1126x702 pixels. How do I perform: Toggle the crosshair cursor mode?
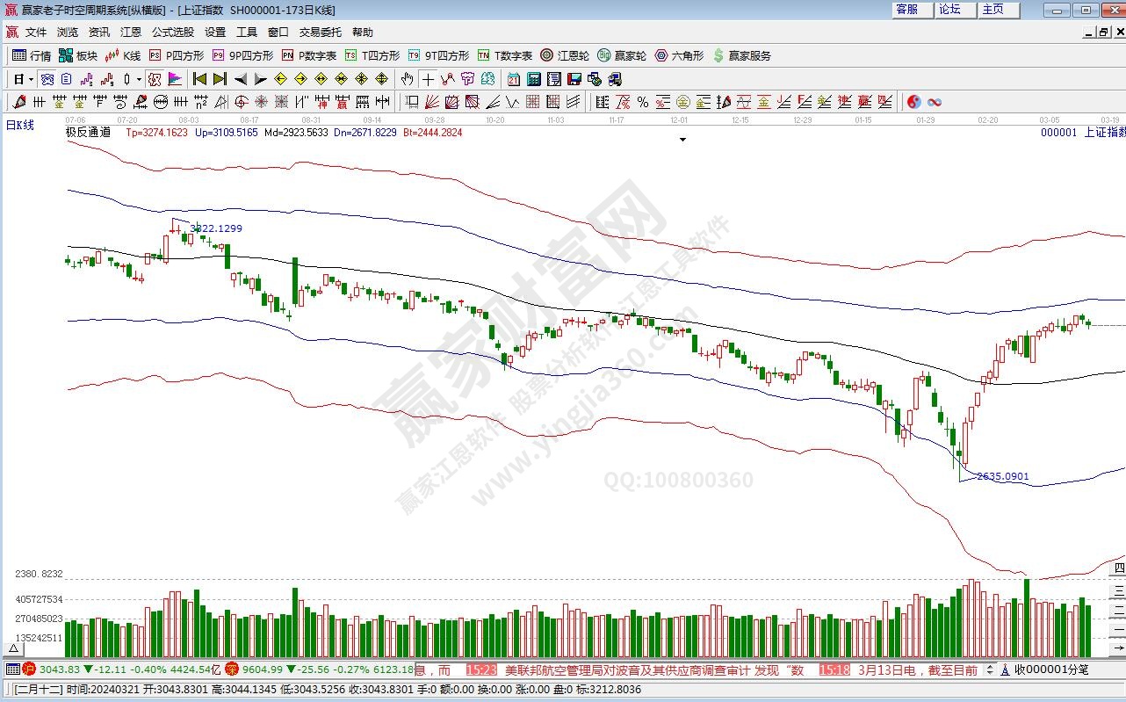(428, 79)
